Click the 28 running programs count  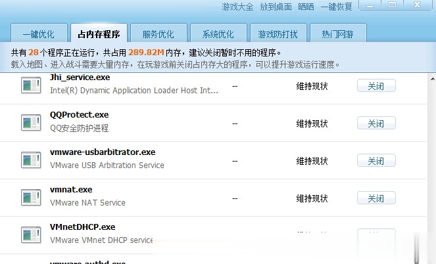click(34, 53)
